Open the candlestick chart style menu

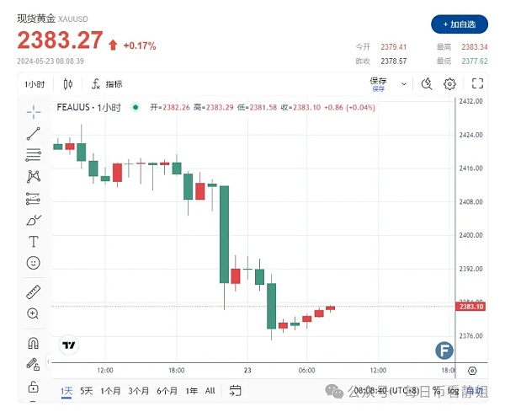(68, 83)
